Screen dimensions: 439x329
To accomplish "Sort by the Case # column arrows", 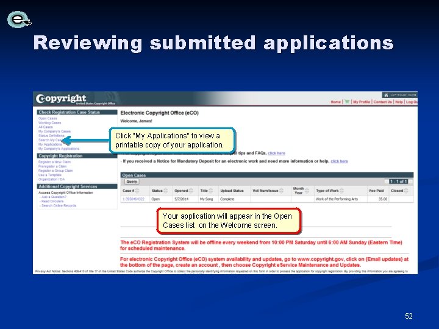I will click(x=137, y=191).
